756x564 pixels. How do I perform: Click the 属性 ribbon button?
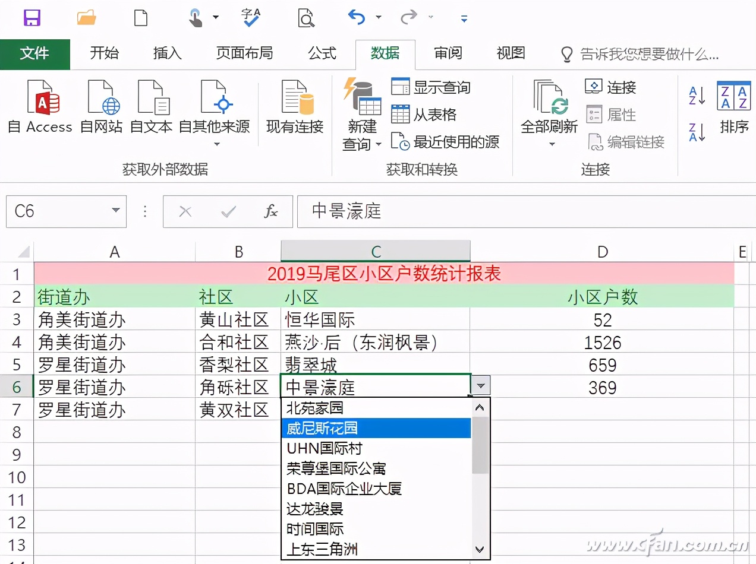click(611, 114)
